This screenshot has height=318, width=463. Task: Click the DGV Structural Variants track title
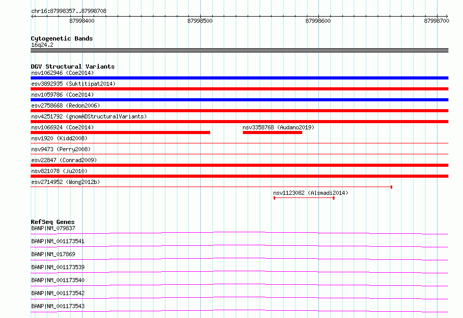(x=73, y=67)
